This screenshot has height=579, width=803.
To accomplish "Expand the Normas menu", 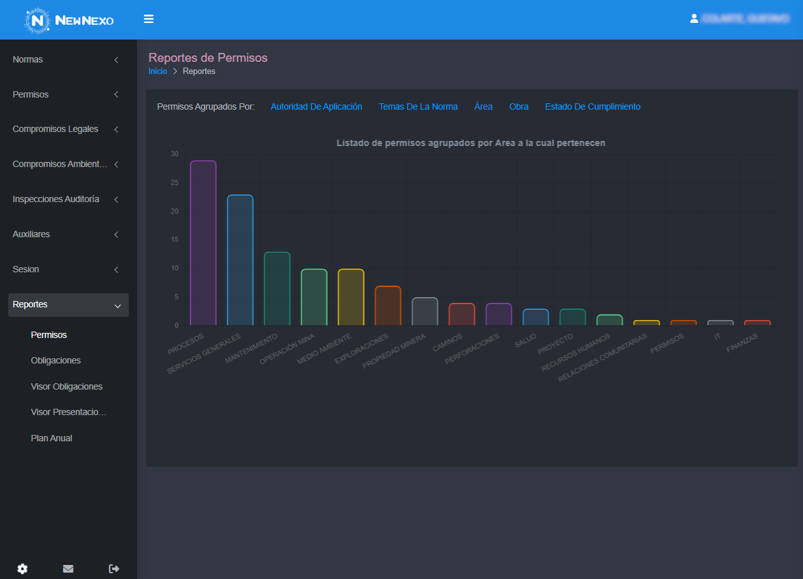I will 68,59.
